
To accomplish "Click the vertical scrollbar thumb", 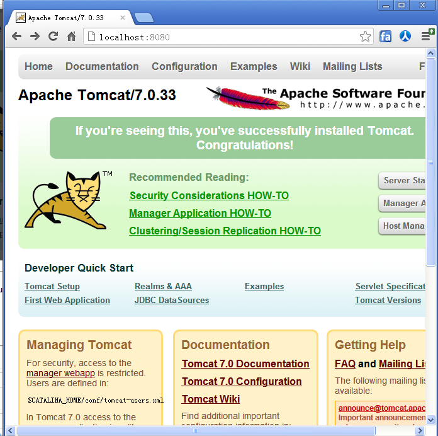I will pos(430,162).
